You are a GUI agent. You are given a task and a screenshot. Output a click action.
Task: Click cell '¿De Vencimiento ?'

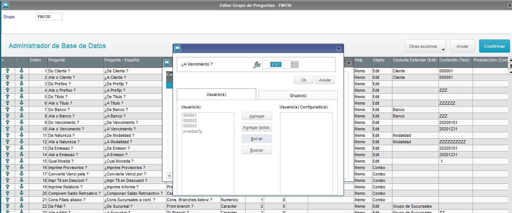134,122
